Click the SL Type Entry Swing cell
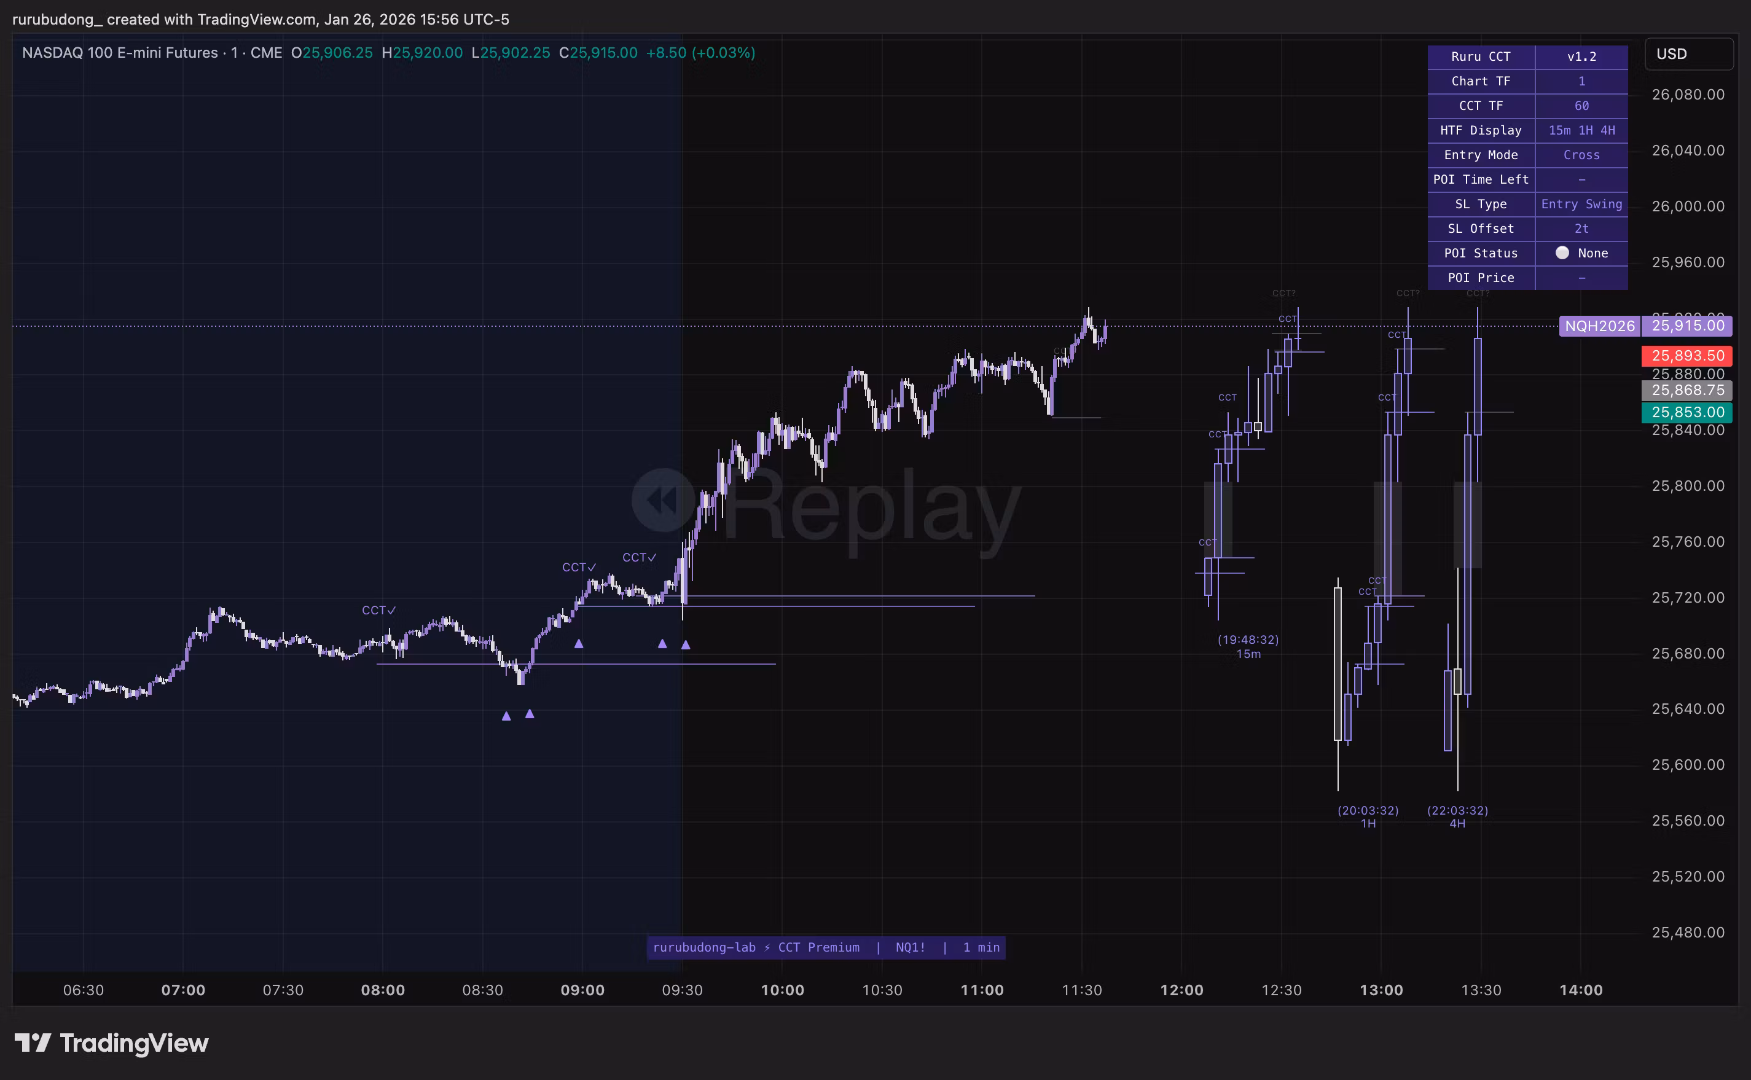 [x=1581, y=205]
